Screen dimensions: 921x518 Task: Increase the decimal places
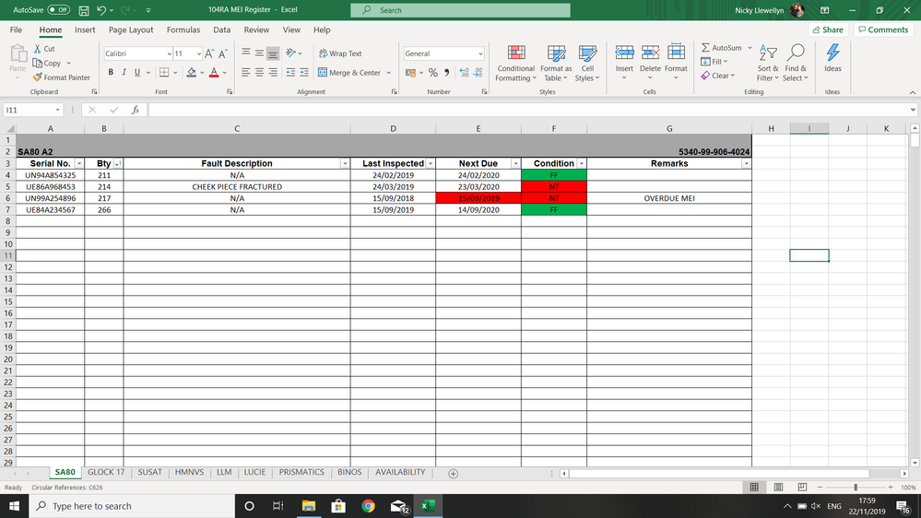pos(464,72)
